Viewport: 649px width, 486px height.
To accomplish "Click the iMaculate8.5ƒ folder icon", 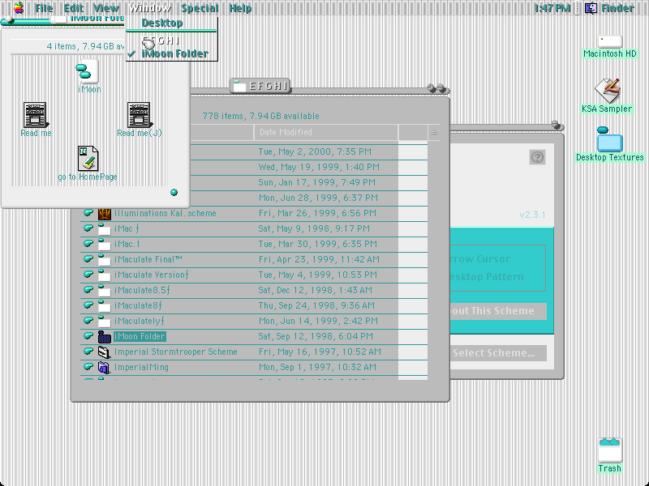I will click(105, 290).
